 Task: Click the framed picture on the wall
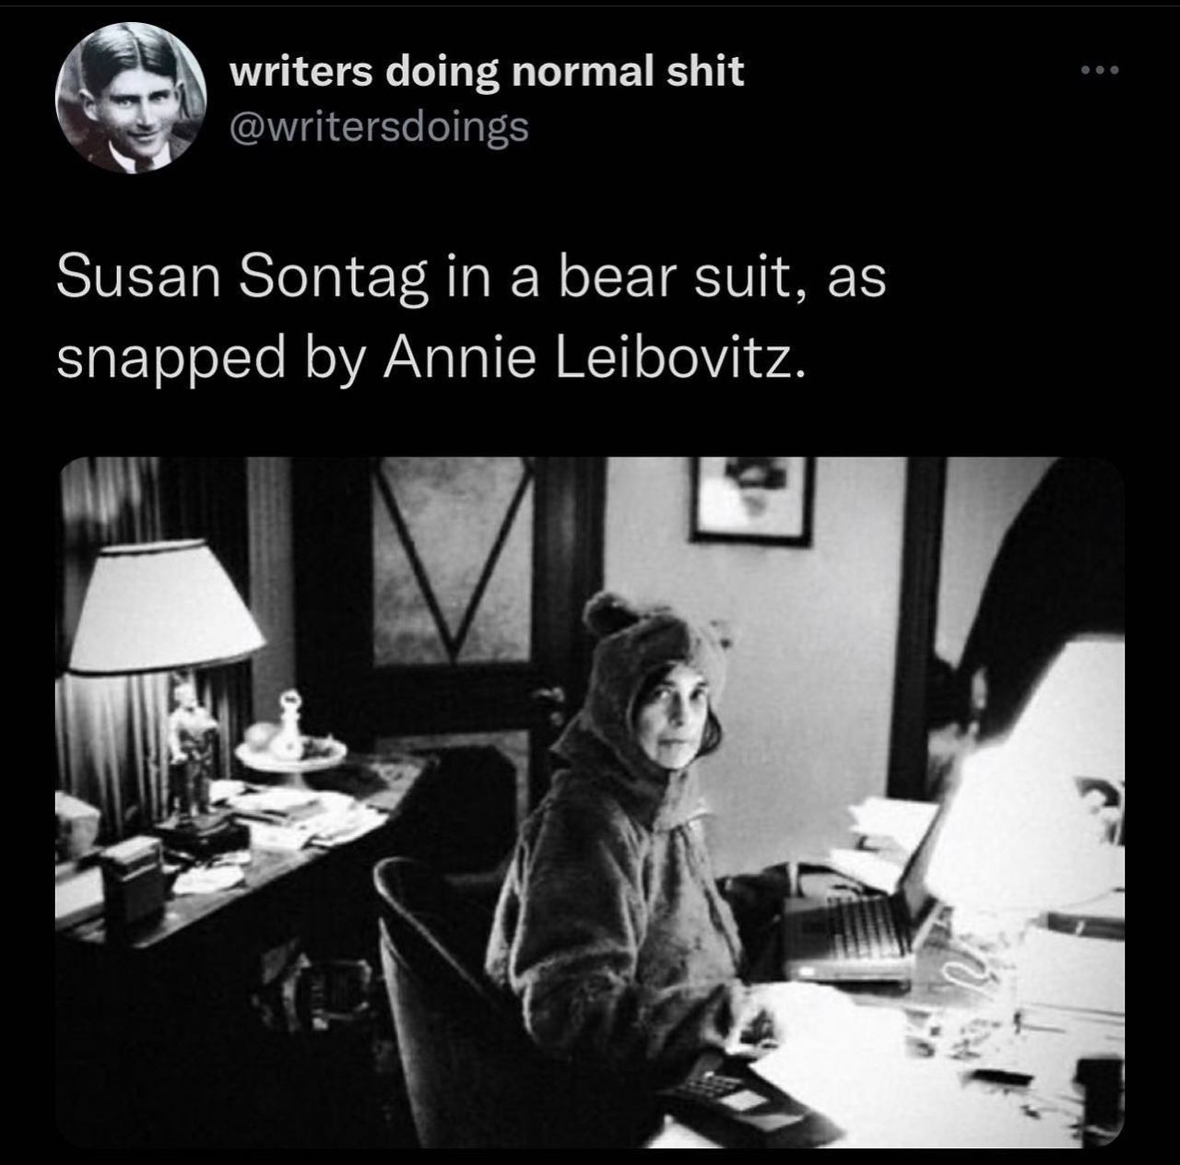[x=752, y=500]
